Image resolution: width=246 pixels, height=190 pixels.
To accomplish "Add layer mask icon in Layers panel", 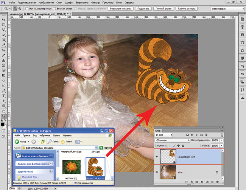I will click(x=197, y=182).
